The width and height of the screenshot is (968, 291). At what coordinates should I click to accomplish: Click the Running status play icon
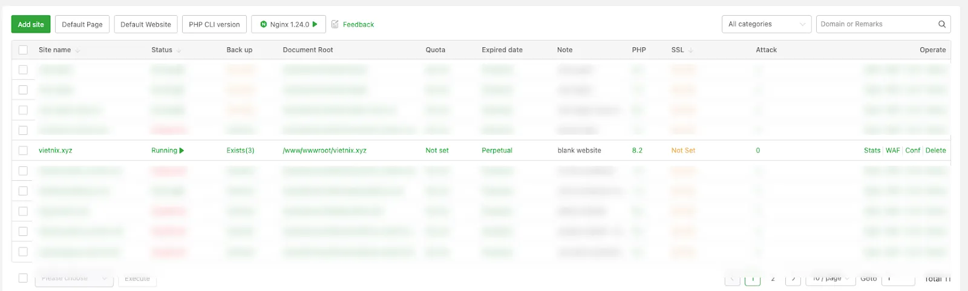coord(182,151)
